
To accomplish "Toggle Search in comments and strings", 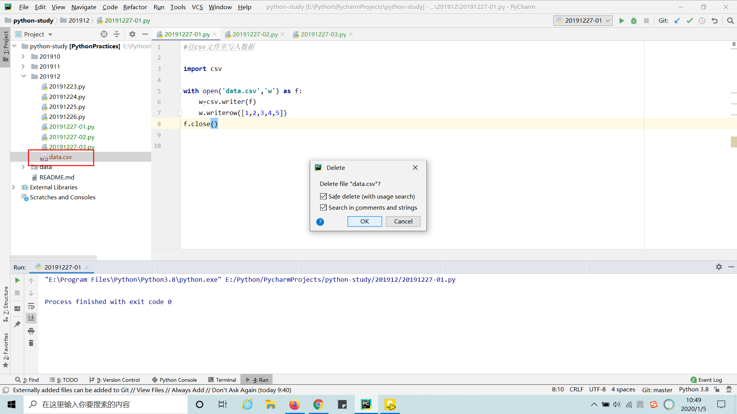I will tap(324, 207).
